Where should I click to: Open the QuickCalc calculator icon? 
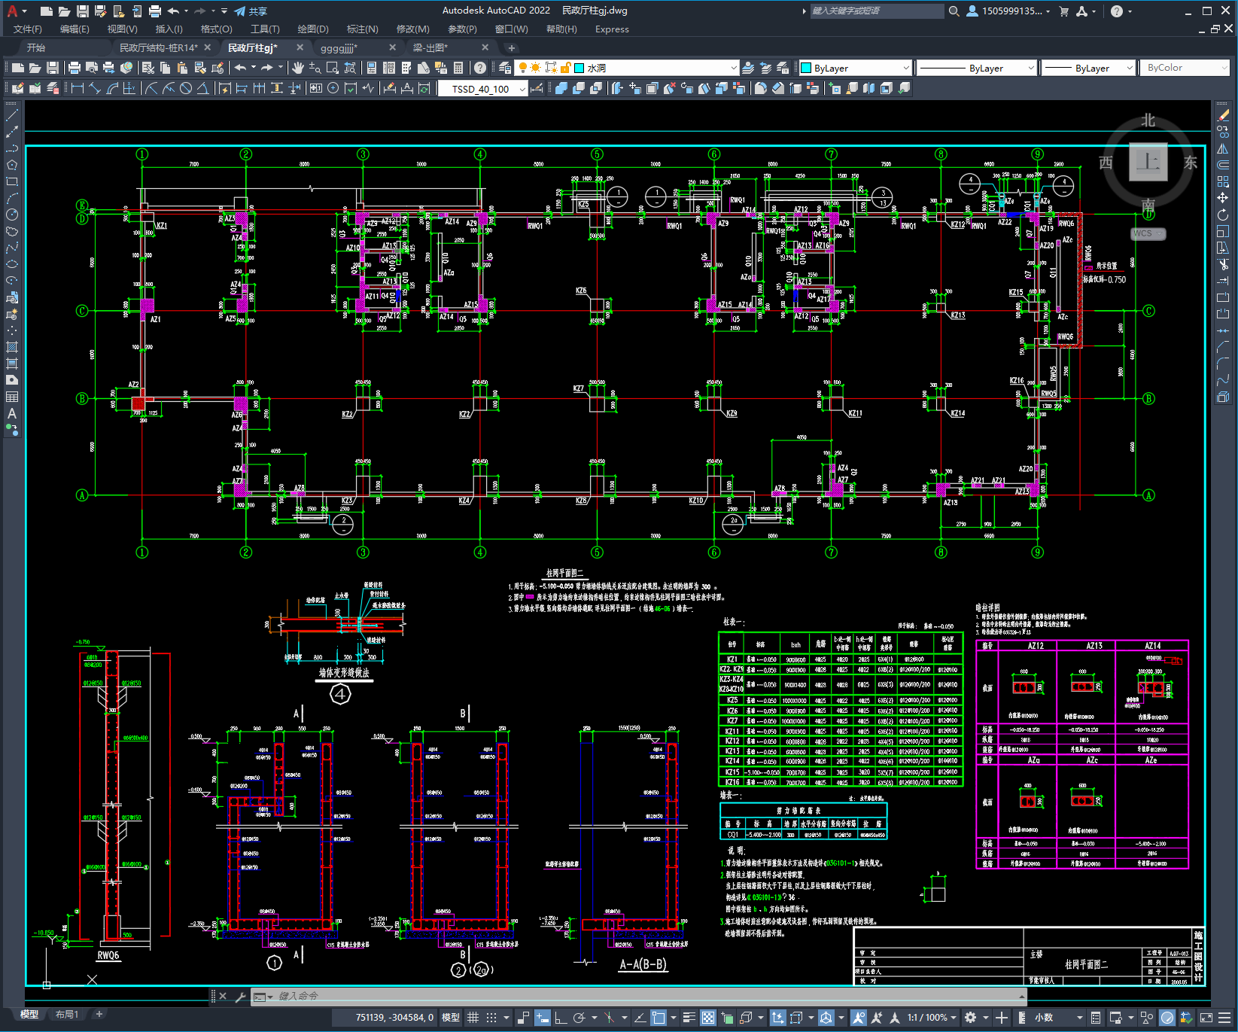tap(459, 68)
